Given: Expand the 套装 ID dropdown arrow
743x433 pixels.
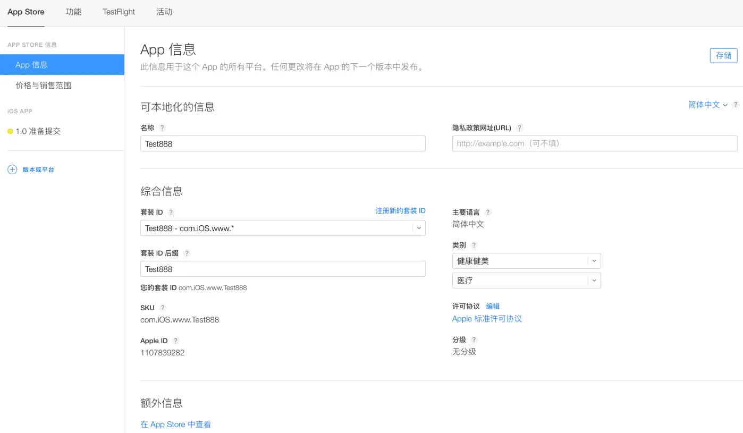Looking at the screenshot, I should [x=419, y=228].
